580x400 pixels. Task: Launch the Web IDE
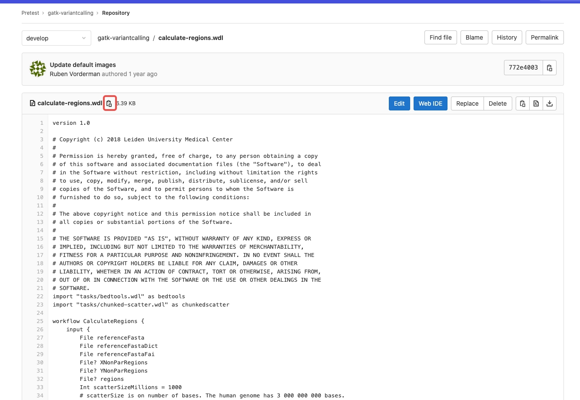click(430, 103)
